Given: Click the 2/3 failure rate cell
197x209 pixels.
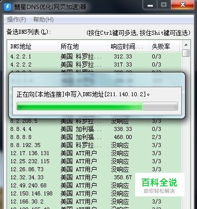Looking at the screenshot, I should pos(156,137).
